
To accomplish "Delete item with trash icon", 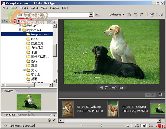I will (x=152, y=15).
